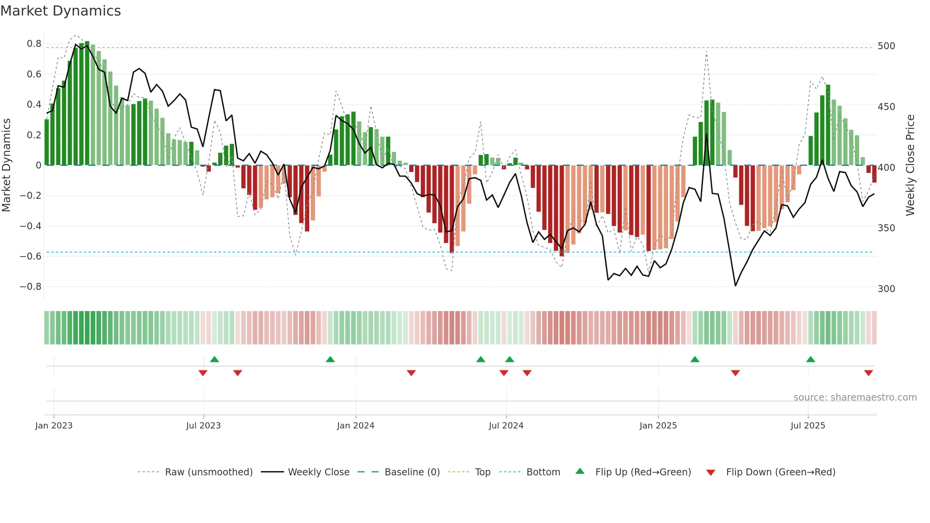Toggle the 'Top' legend label

pyautogui.click(x=483, y=472)
